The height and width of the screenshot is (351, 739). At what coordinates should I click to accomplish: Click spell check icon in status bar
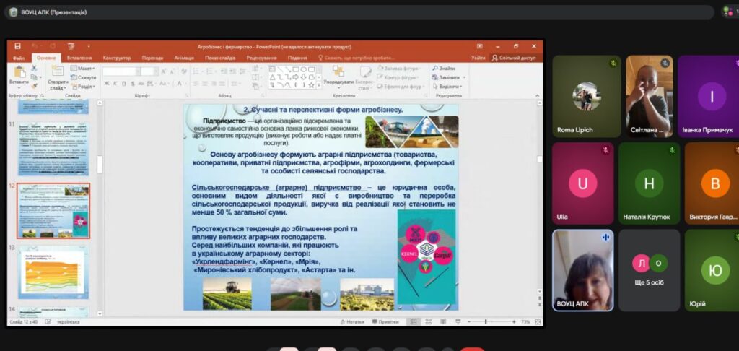pyautogui.click(x=48, y=322)
